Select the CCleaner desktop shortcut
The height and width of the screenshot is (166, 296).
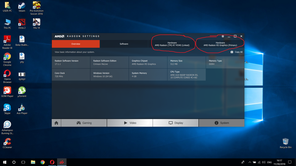coord(7,143)
